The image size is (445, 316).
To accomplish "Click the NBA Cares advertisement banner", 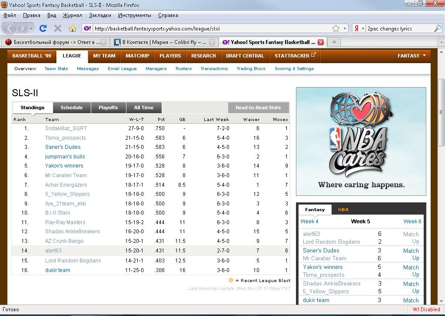I will [x=361, y=141].
